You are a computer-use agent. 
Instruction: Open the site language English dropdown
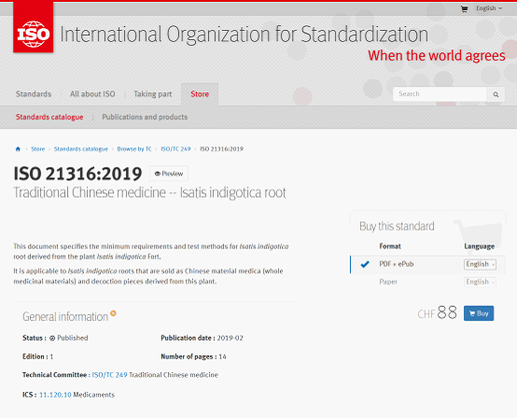click(489, 8)
